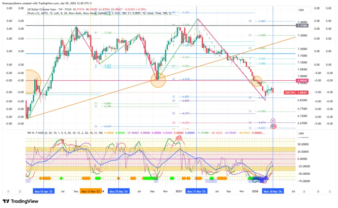Open the CNH currency selector on the main chart
This screenshot has width=338, height=208.
[301, 10]
